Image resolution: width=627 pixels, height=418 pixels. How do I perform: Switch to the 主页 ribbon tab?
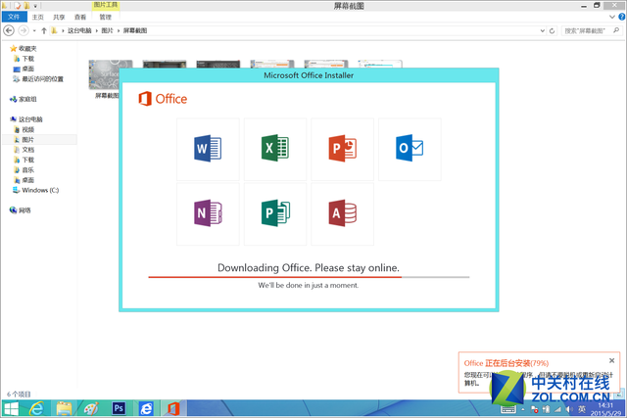pos(38,18)
